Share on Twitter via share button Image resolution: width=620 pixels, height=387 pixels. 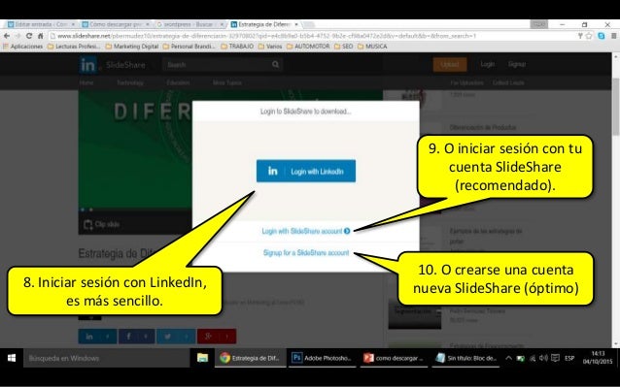[x=176, y=337]
